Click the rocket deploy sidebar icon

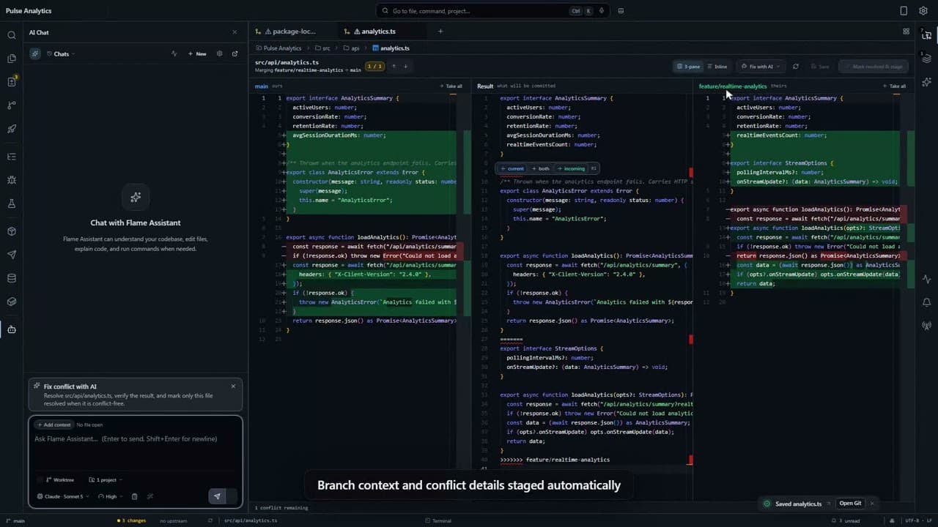pos(11,130)
